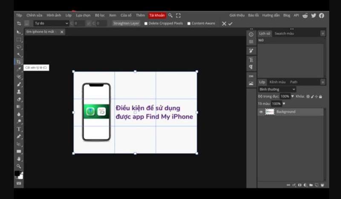Click the red Tài khoản button
Image resolution: width=341 pixels, height=199 pixels.
157,15
